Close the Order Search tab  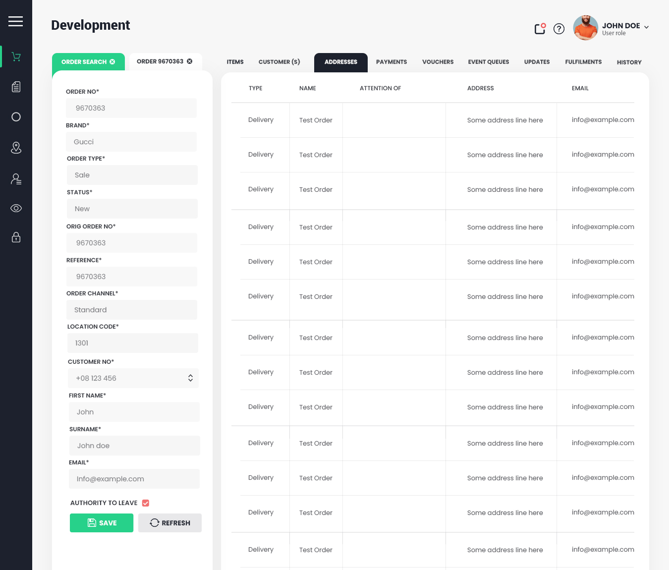pyautogui.click(x=112, y=62)
